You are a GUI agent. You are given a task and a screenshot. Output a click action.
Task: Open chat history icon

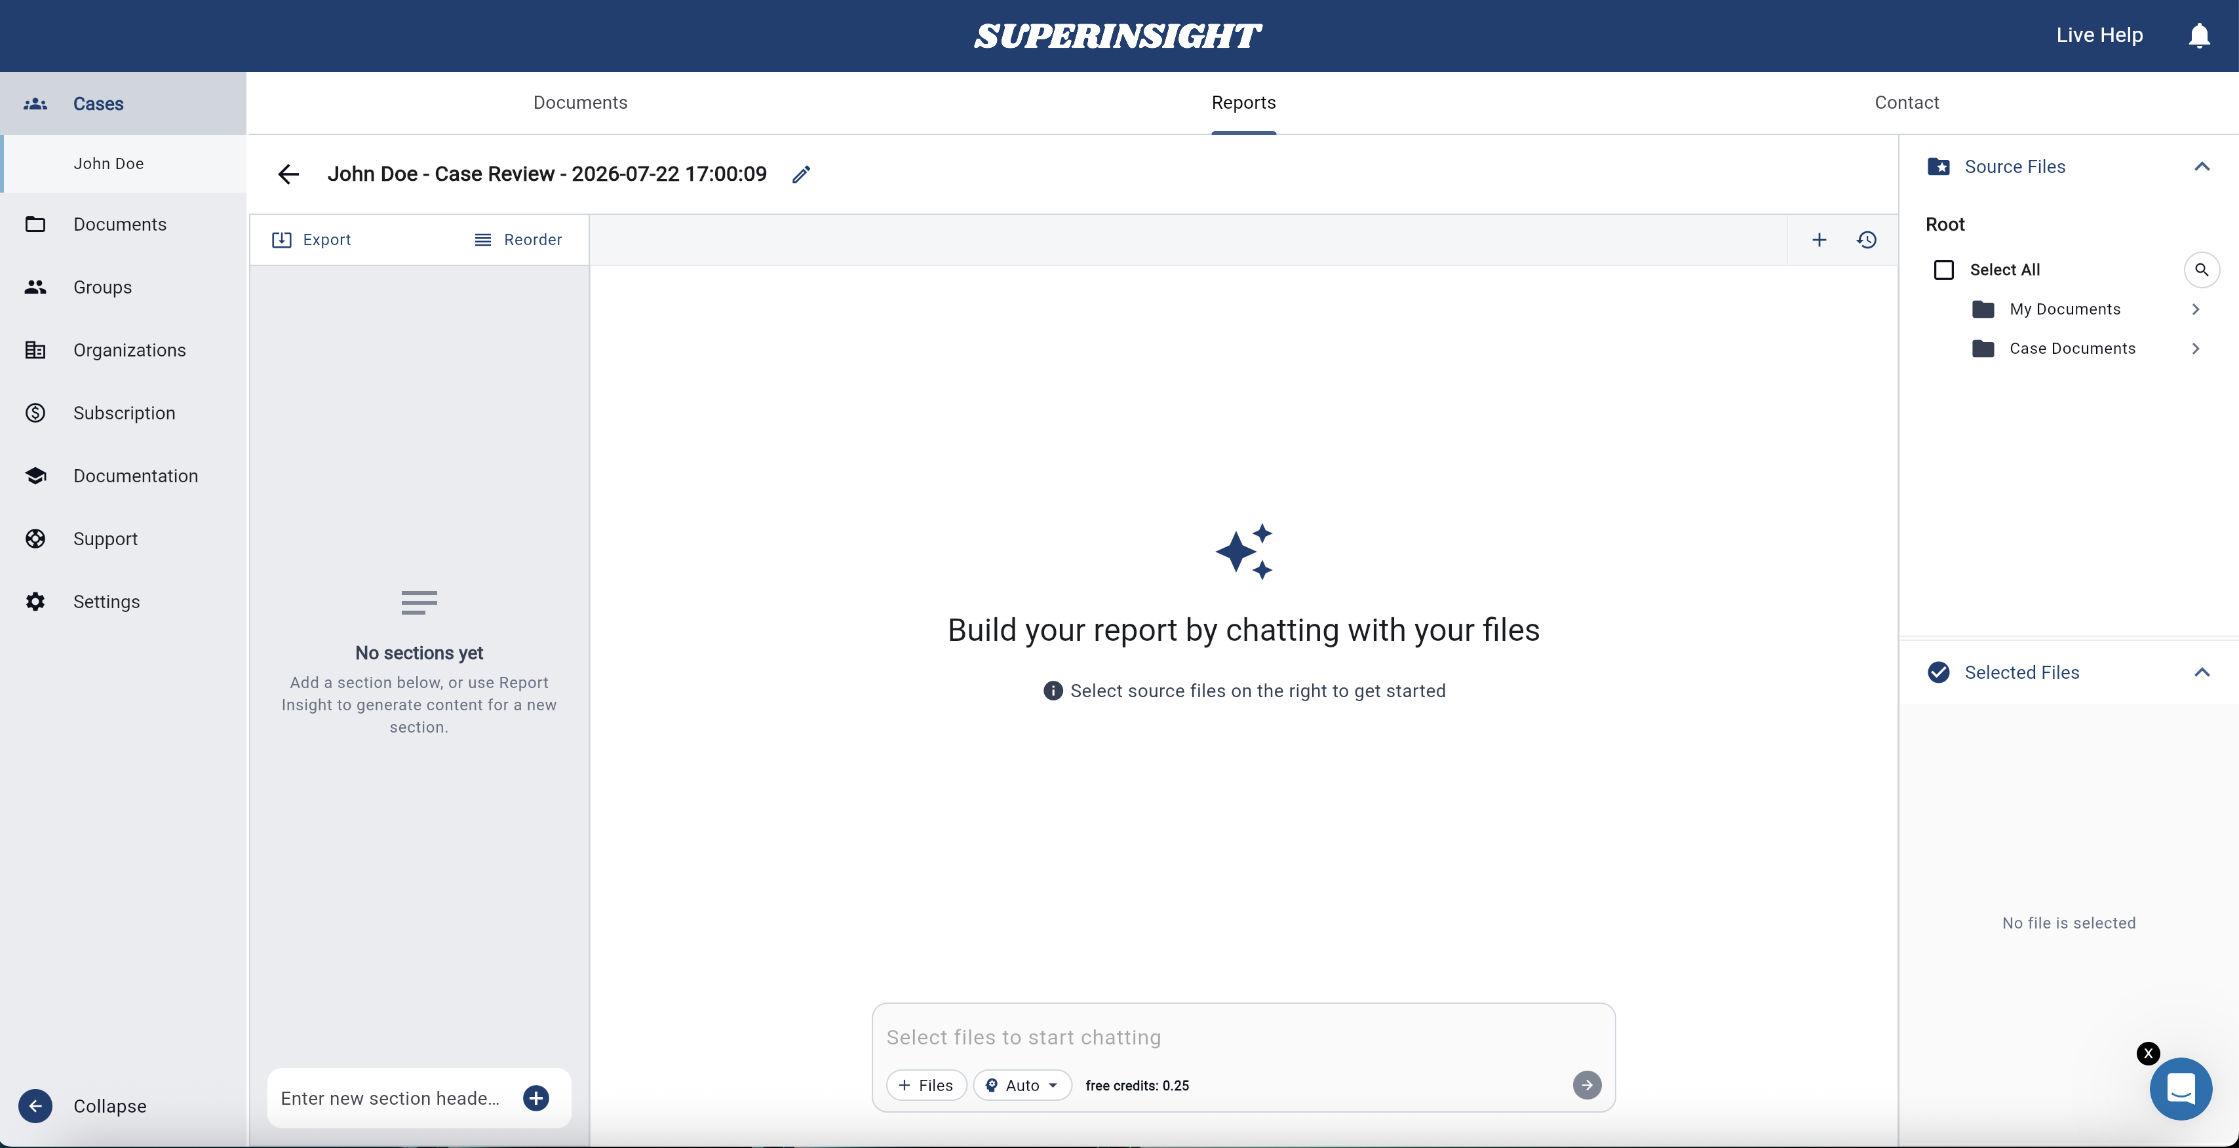pos(1866,240)
